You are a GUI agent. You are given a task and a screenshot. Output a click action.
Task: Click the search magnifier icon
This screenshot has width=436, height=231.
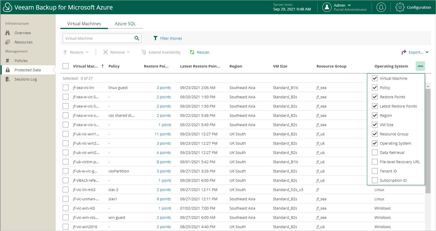coord(137,38)
